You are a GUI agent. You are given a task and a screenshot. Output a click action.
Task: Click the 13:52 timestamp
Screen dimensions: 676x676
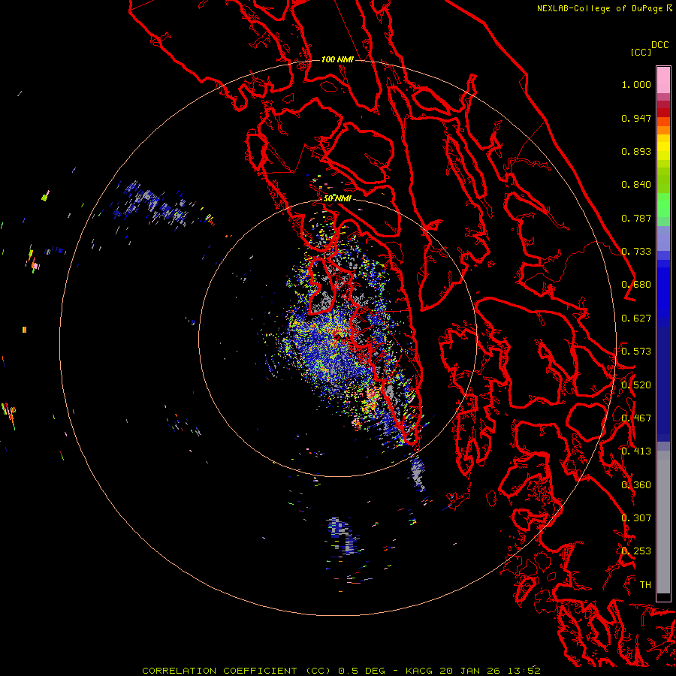point(524,671)
